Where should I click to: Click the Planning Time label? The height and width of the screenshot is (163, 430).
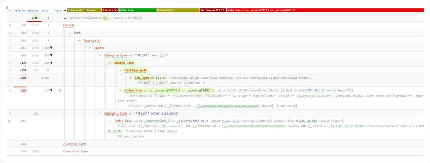(75, 144)
